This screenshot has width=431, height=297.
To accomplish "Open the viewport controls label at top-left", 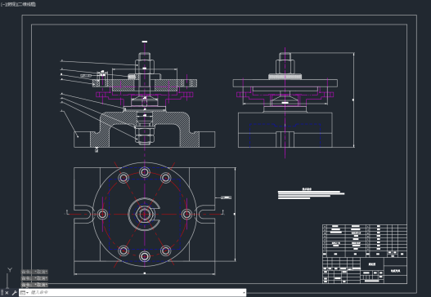I will (x=18, y=4).
